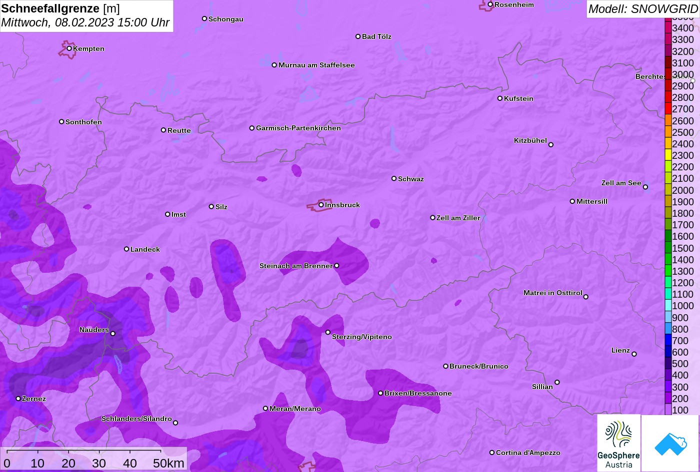Click the GeoSphere Austria logo

coord(618,443)
